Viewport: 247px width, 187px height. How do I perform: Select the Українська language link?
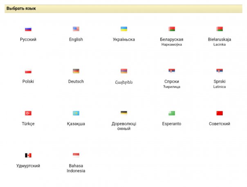(124, 39)
